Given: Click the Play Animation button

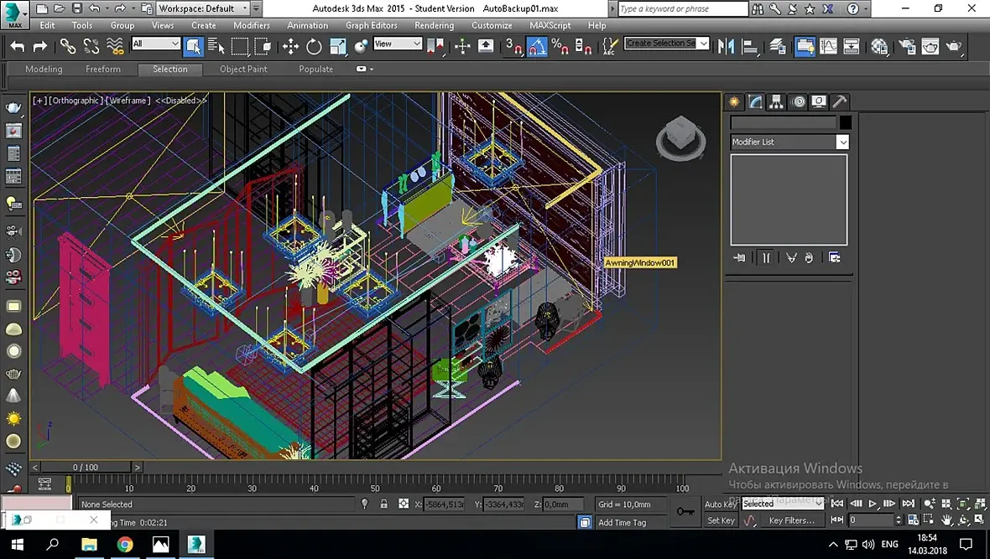Looking at the screenshot, I should tap(873, 504).
